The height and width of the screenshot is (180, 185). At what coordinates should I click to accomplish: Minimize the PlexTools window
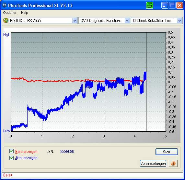pos(165,5)
